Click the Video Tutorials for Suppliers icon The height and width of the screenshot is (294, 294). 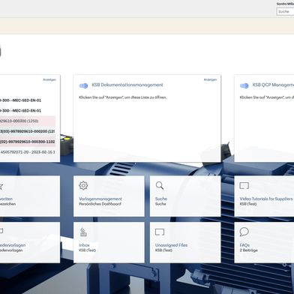coord(244,185)
